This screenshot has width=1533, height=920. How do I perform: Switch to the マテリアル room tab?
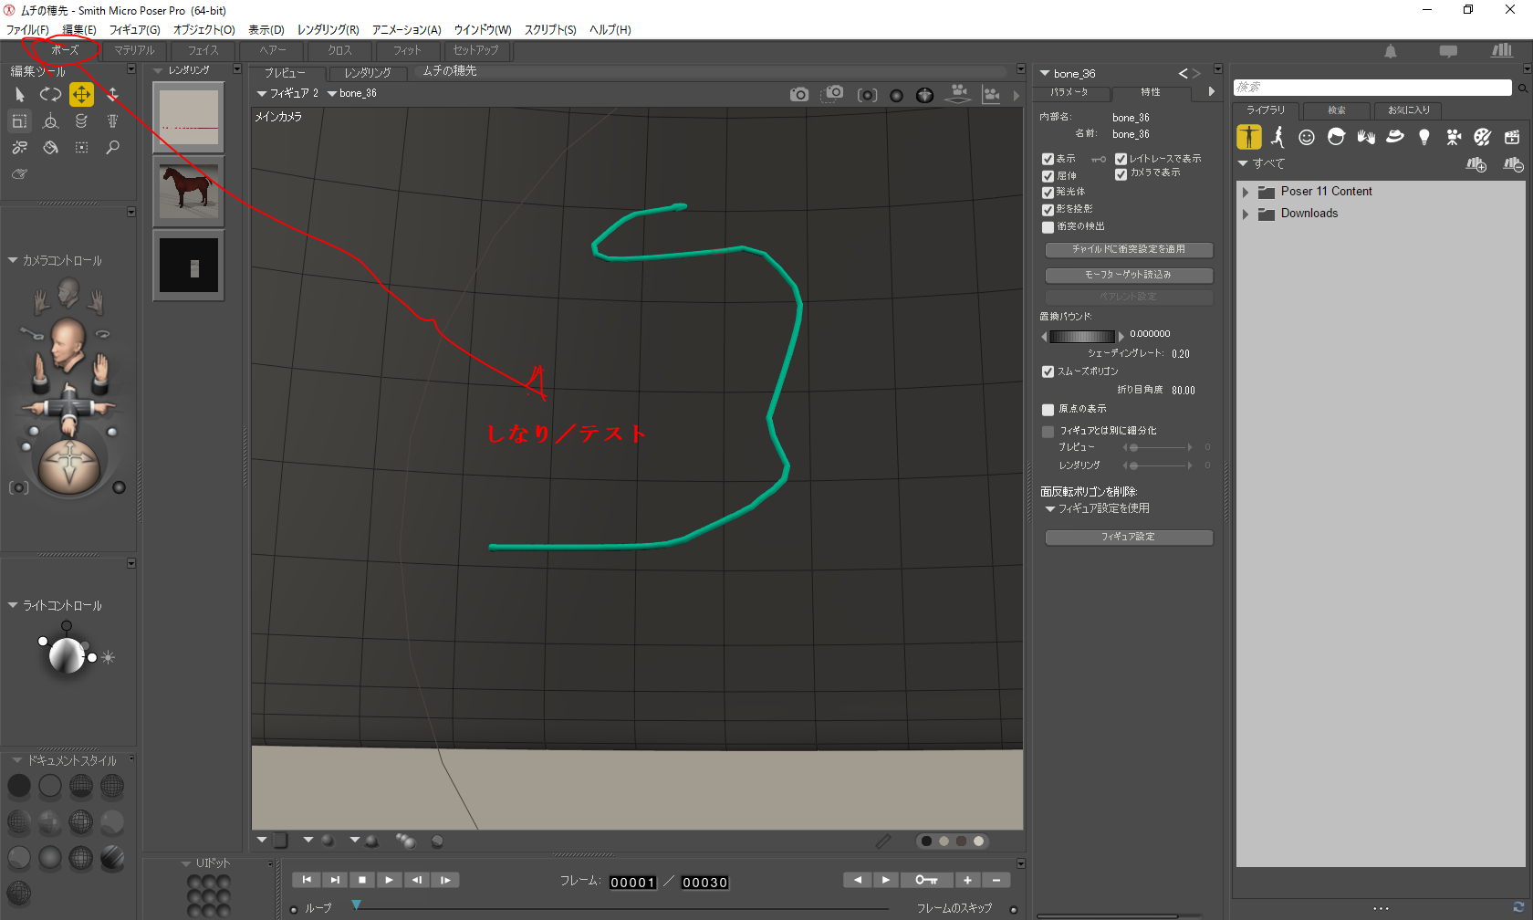134,50
